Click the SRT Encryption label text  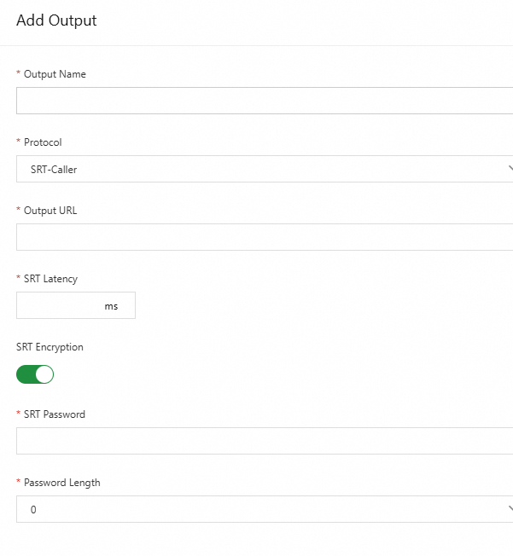coord(50,347)
